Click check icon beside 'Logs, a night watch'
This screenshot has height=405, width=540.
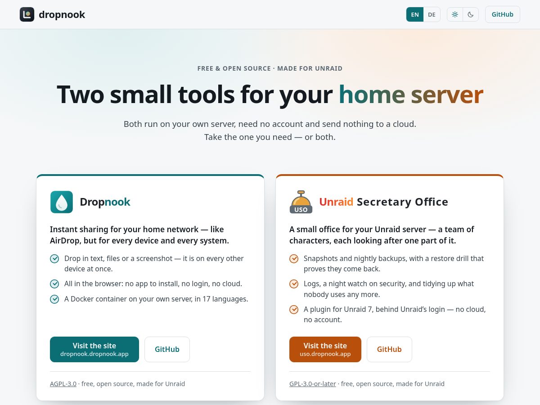(294, 284)
